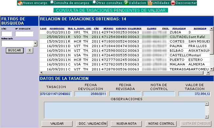Select the PALMA FRA LLUIS row

point(125,46)
